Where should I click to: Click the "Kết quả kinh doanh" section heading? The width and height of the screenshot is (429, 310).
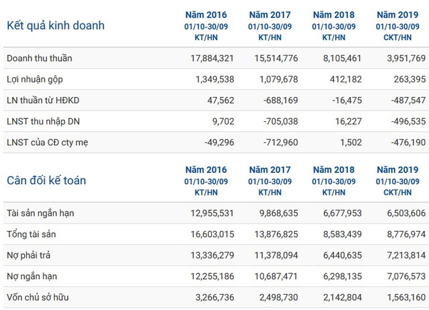pyautogui.click(x=56, y=26)
